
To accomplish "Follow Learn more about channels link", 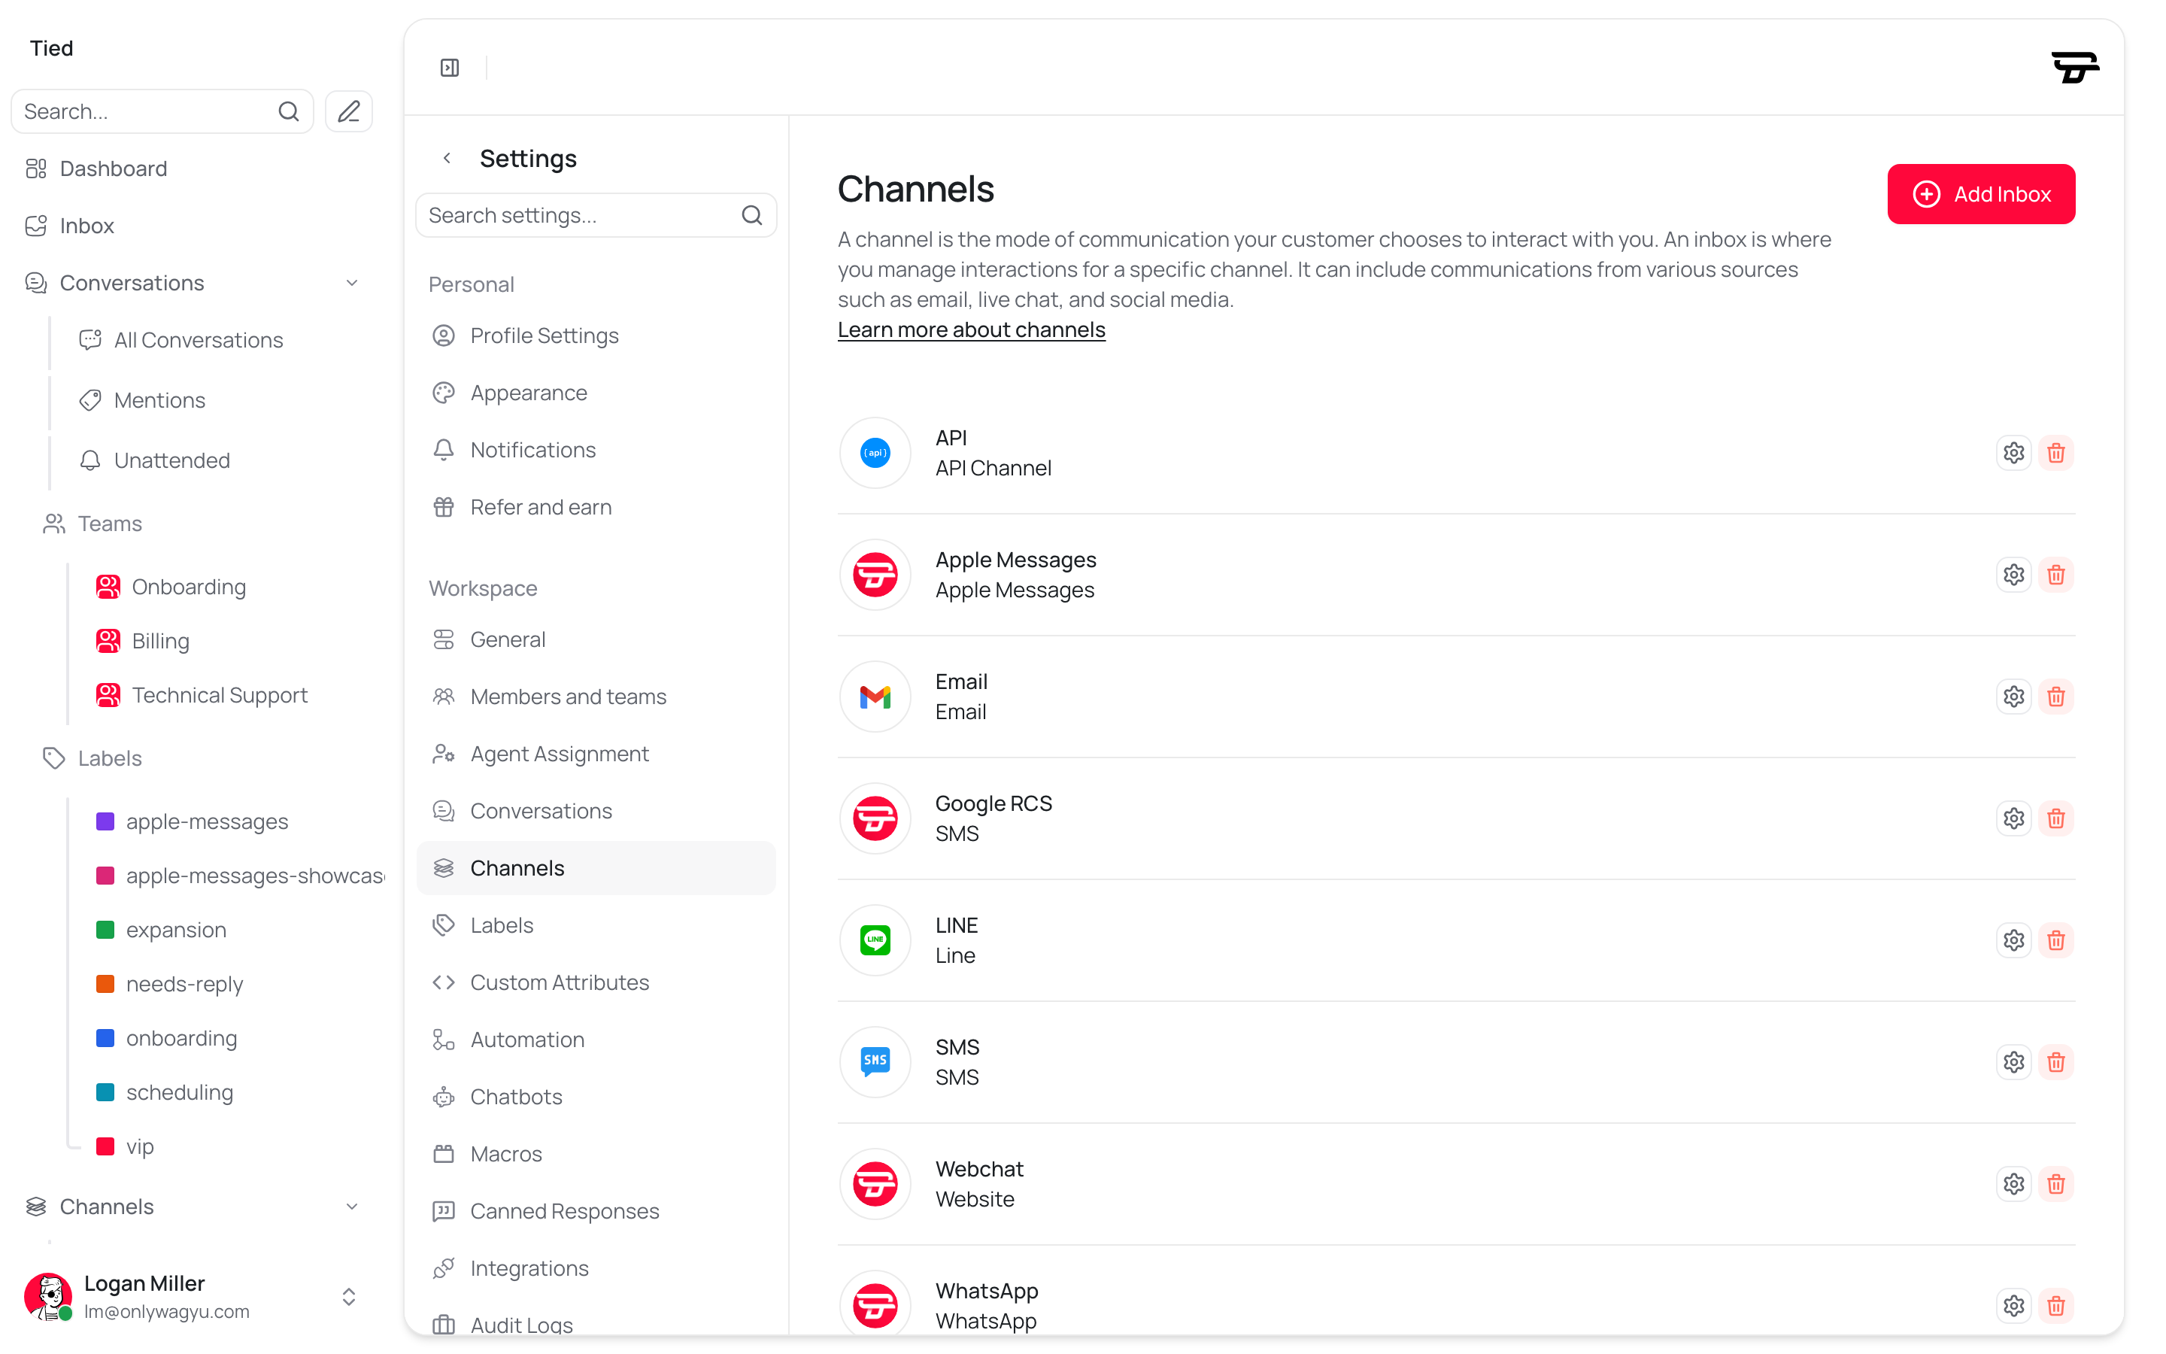I will point(971,329).
